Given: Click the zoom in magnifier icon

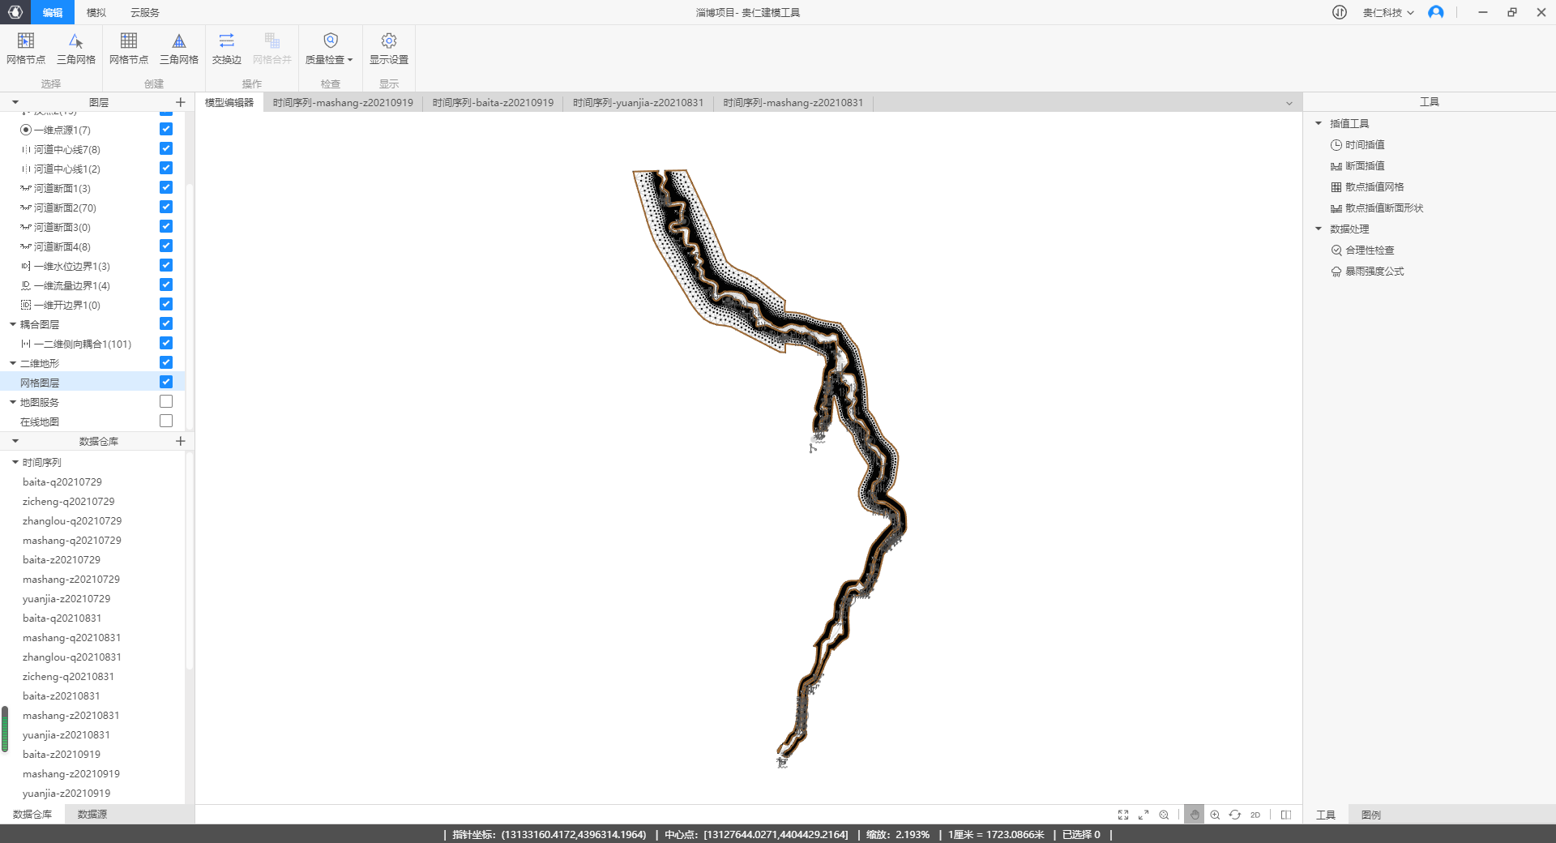Looking at the screenshot, I should (1215, 815).
